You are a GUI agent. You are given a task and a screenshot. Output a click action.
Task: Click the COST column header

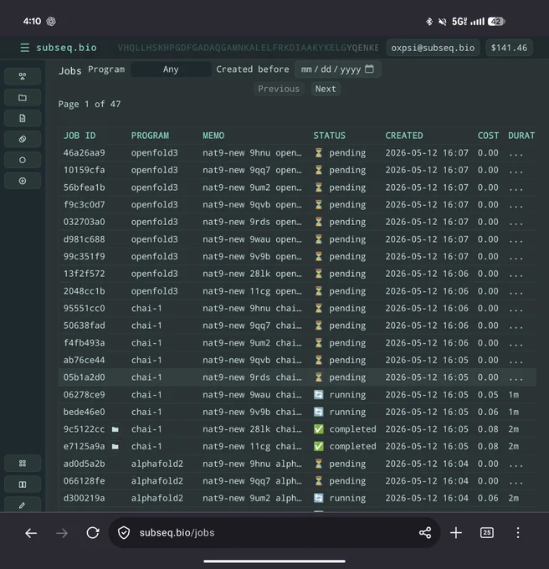click(488, 136)
